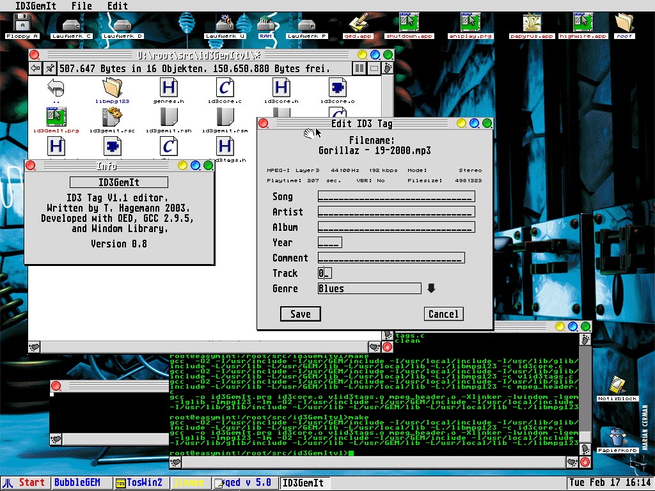Select the id3gemit.rsh file icon
Viewport: 655px width, 491px height.
[x=168, y=120]
